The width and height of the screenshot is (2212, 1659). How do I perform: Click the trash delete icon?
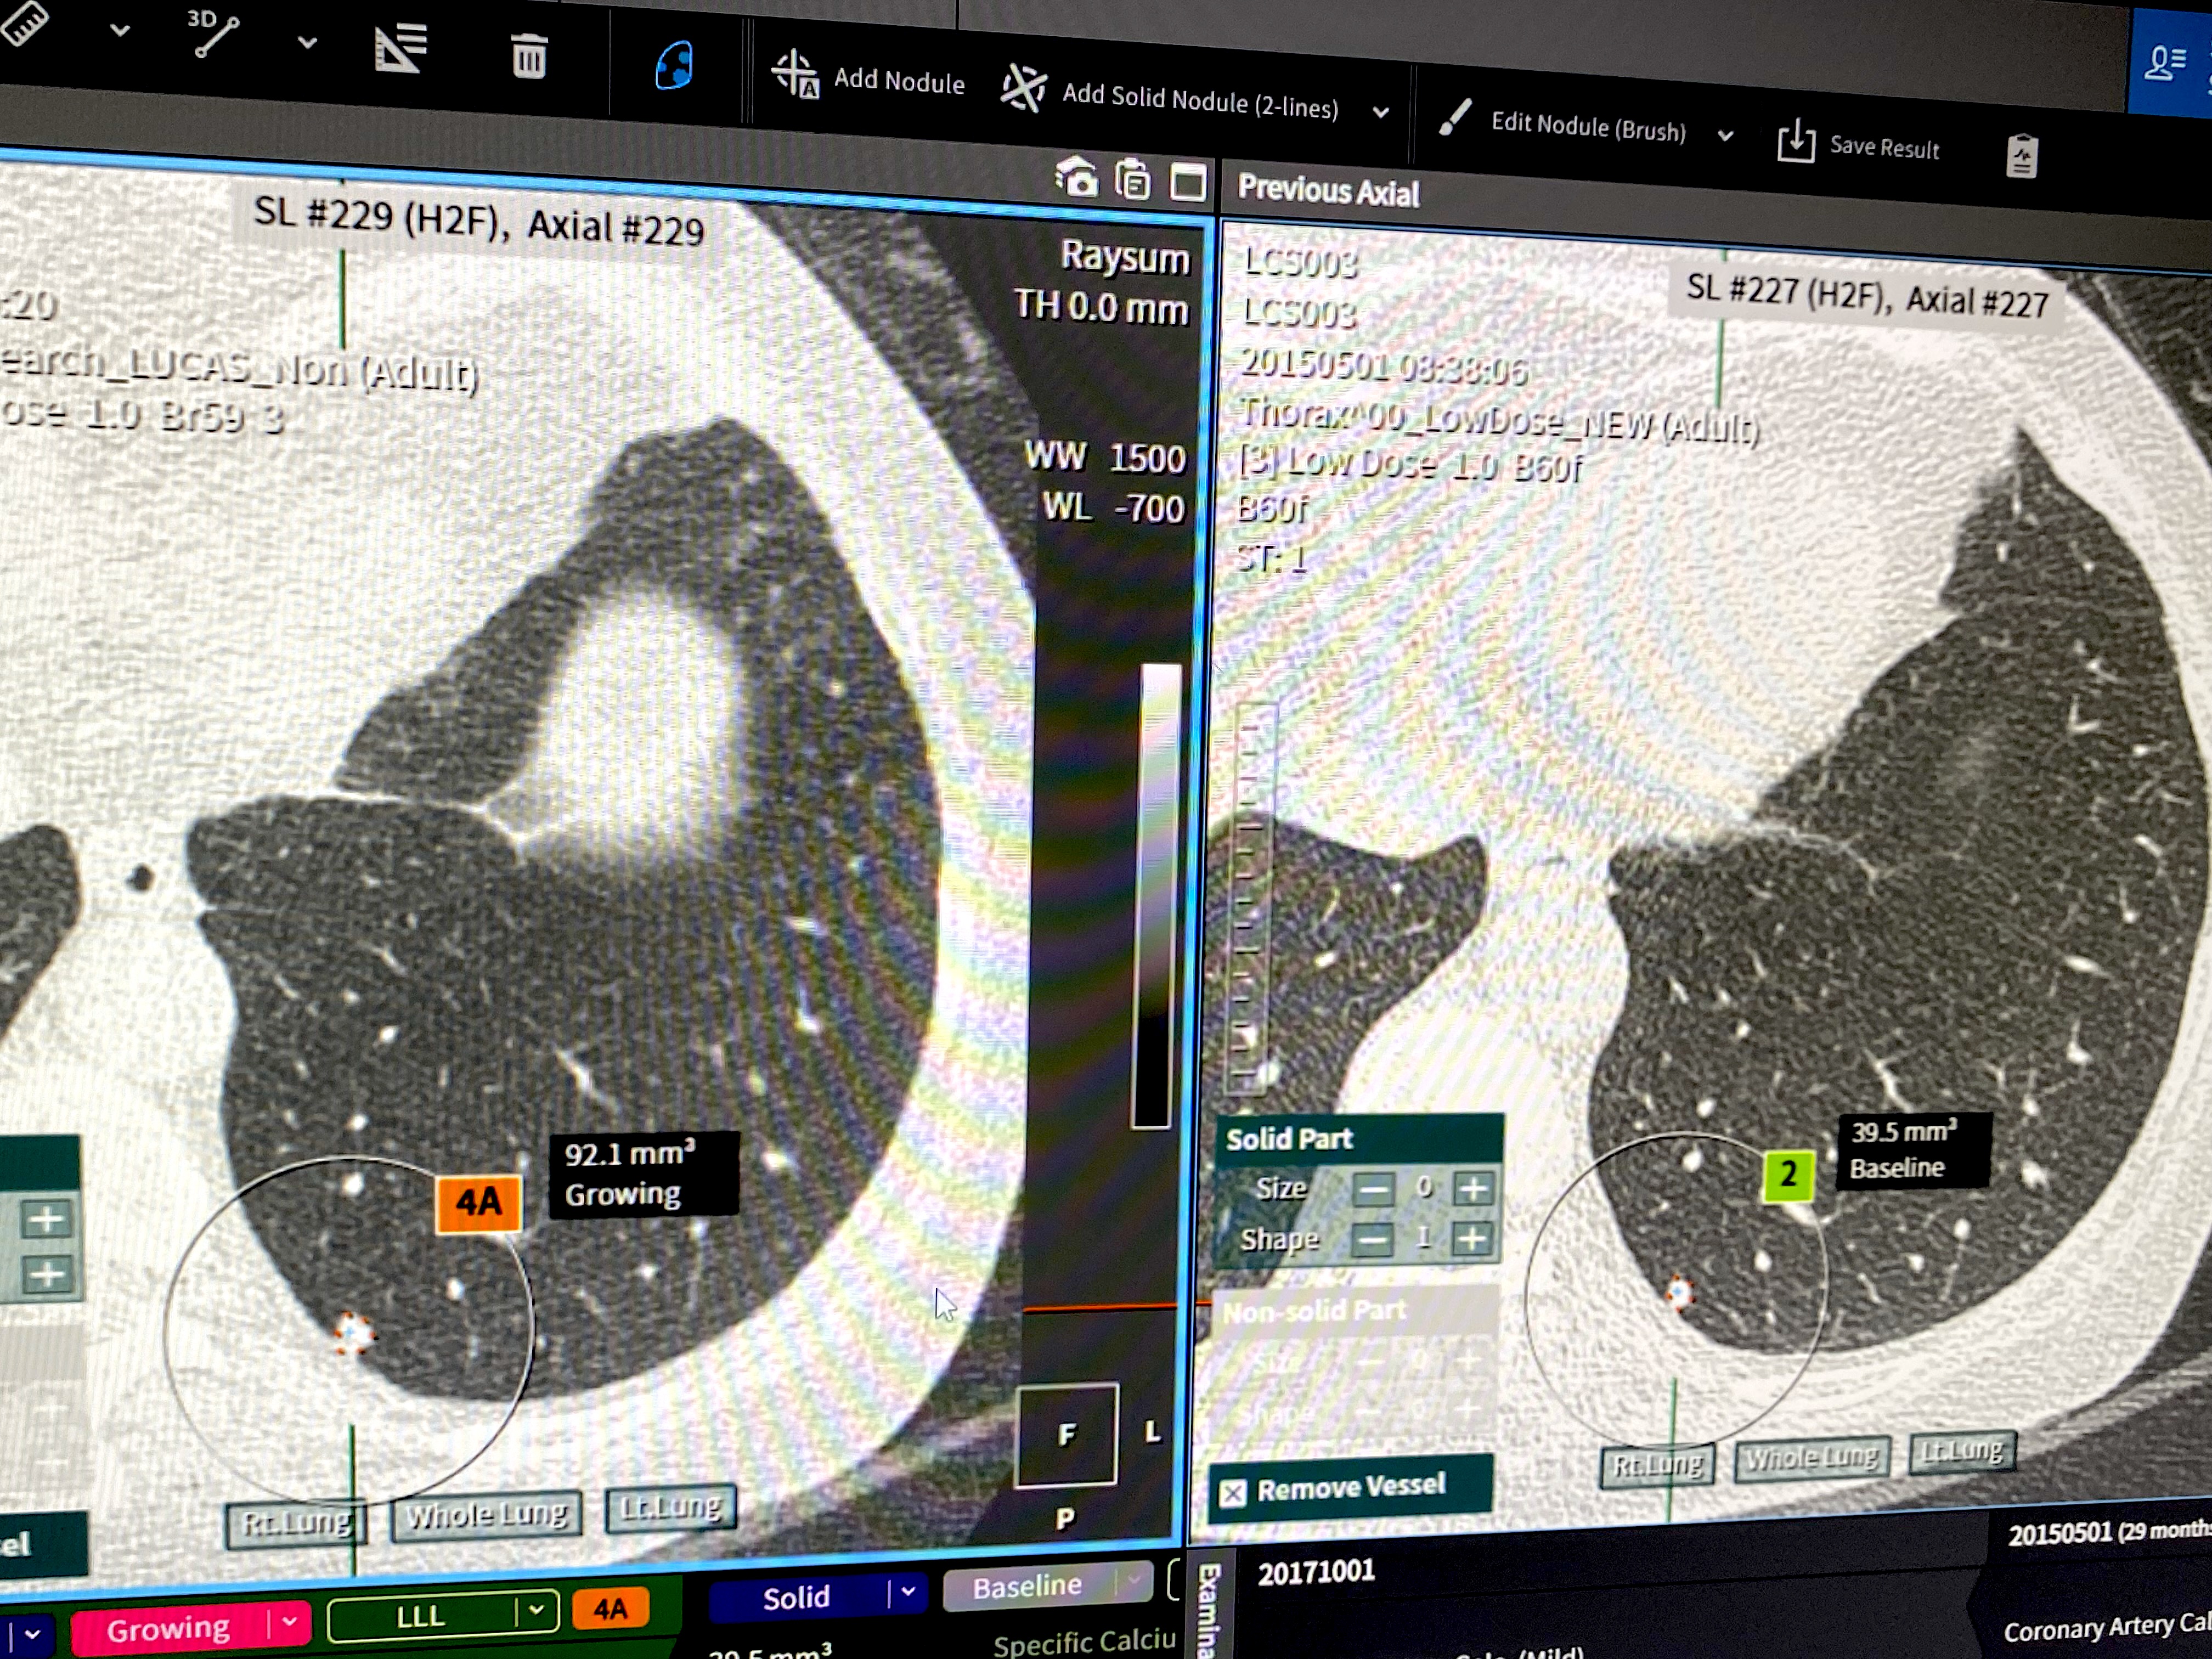(x=528, y=56)
